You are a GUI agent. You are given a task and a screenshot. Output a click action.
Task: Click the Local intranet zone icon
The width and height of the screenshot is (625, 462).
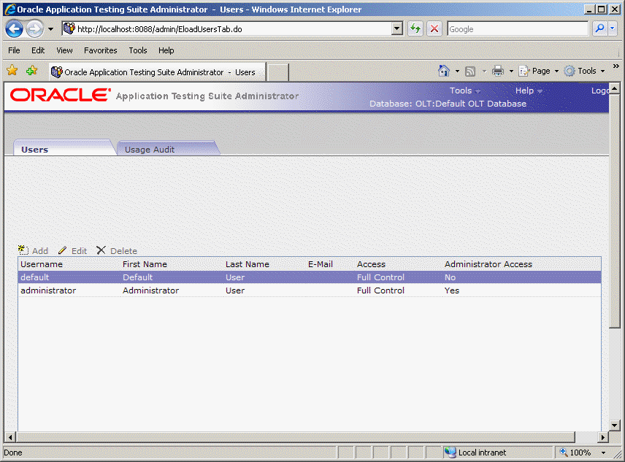450,453
